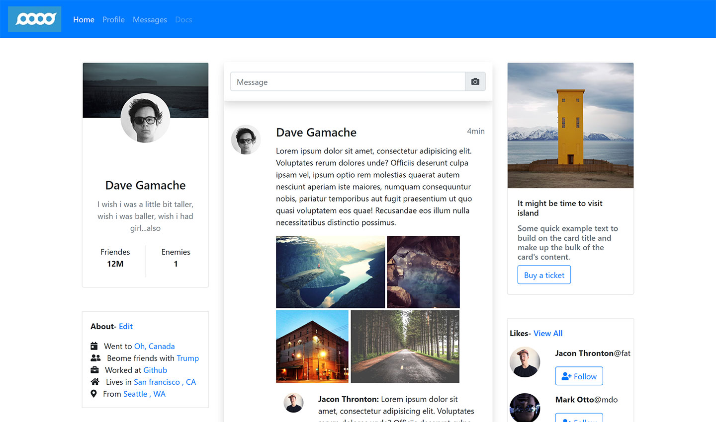This screenshot has height=422, width=716.
Task: Open the Profile nav item
Action: (113, 19)
